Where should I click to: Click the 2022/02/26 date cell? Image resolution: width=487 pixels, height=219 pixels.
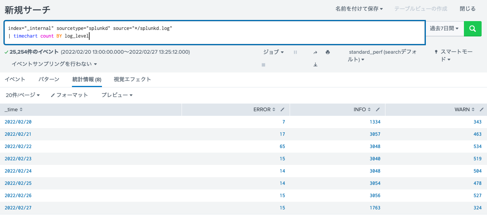click(18, 196)
